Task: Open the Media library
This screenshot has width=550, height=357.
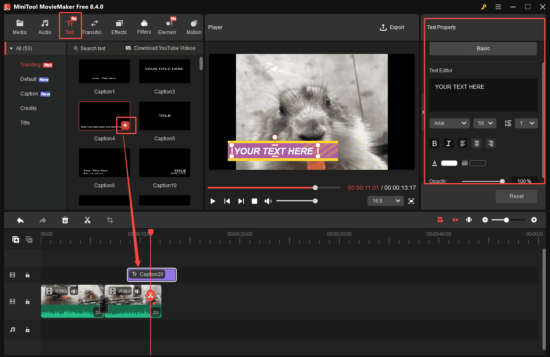Action: 19,26
